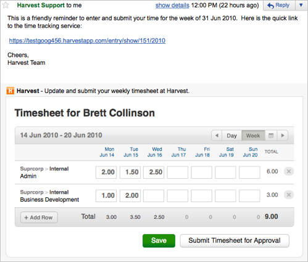Open the calendar date picker icon
308x262 pixels.
271,136
